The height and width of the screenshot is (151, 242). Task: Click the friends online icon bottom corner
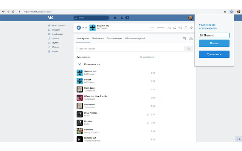pyautogui.click(x=239, y=139)
